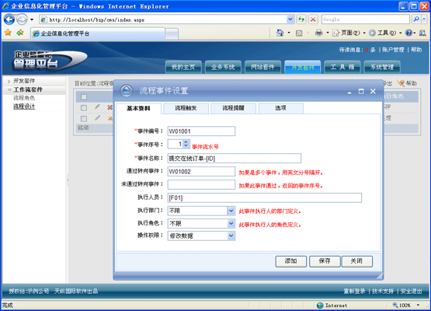Check the header row checkbox in list
The height and width of the screenshot is (311, 431).
[x=84, y=97]
